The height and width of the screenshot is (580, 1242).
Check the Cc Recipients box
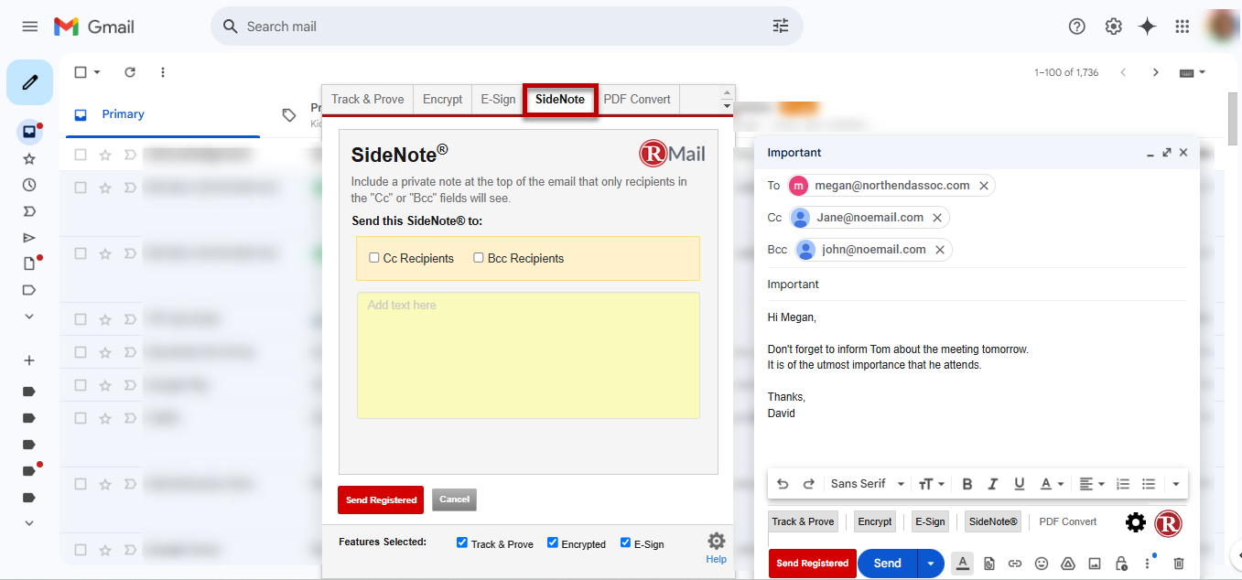point(374,258)
